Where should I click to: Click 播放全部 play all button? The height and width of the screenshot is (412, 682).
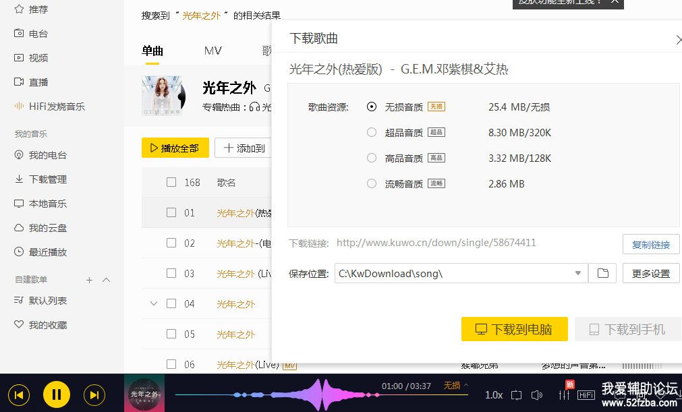(175, 148)
